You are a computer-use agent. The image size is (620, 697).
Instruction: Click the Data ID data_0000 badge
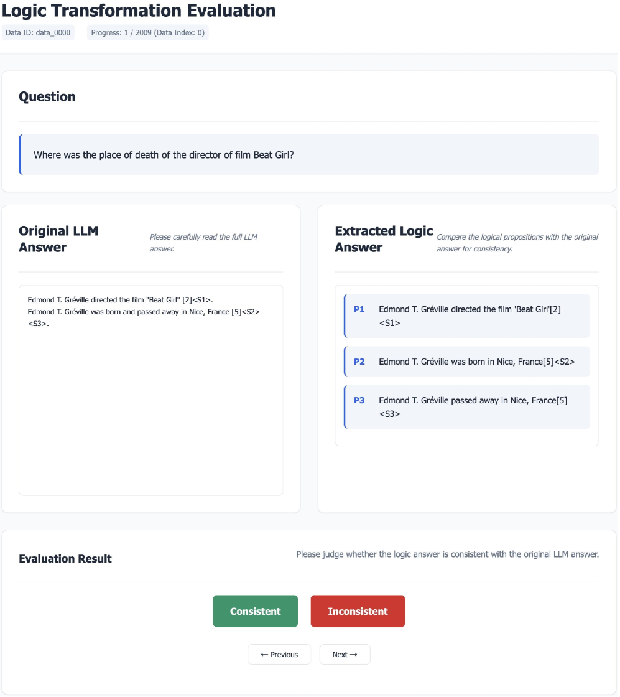(38, 32)
